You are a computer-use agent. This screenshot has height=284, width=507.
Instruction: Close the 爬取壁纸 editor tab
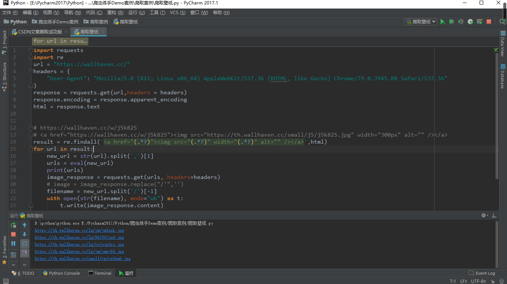coord(102,32)
